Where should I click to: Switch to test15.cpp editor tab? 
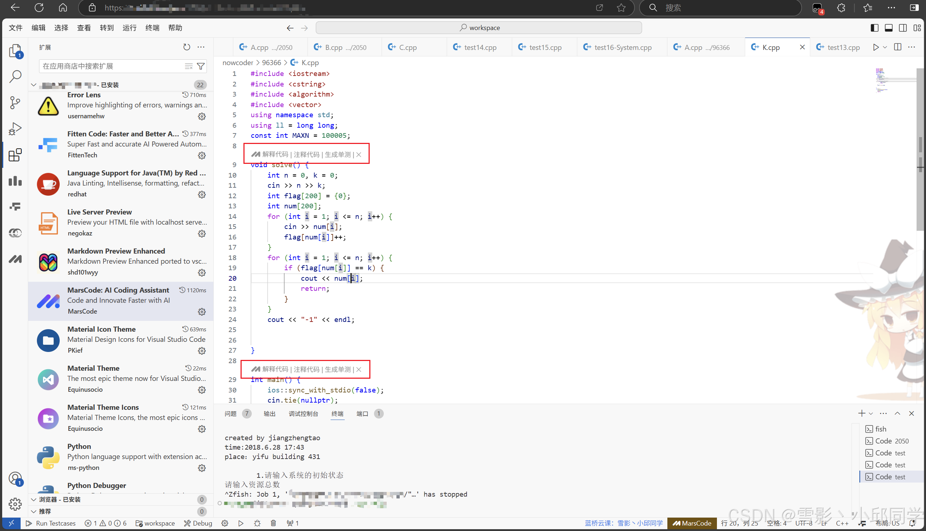click(544, 47)
